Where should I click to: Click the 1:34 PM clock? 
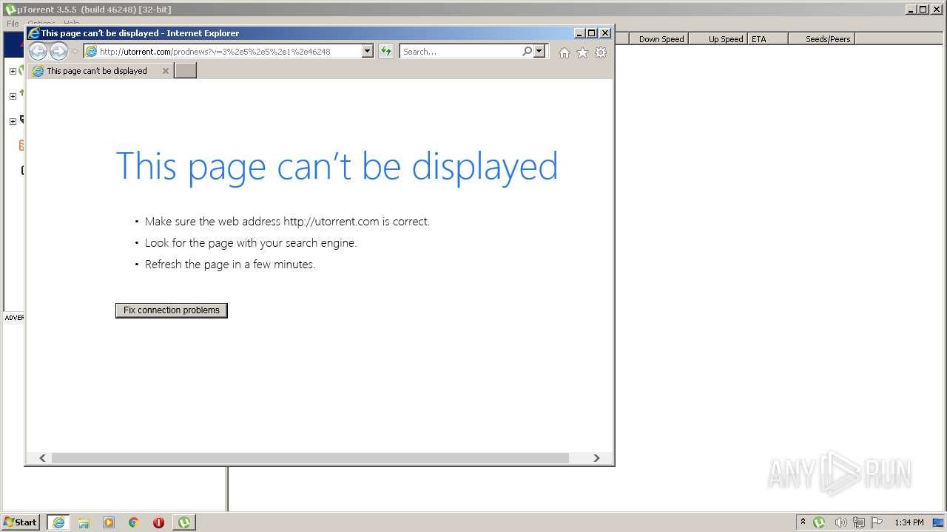pyautogui.click(x=909, y=522)
